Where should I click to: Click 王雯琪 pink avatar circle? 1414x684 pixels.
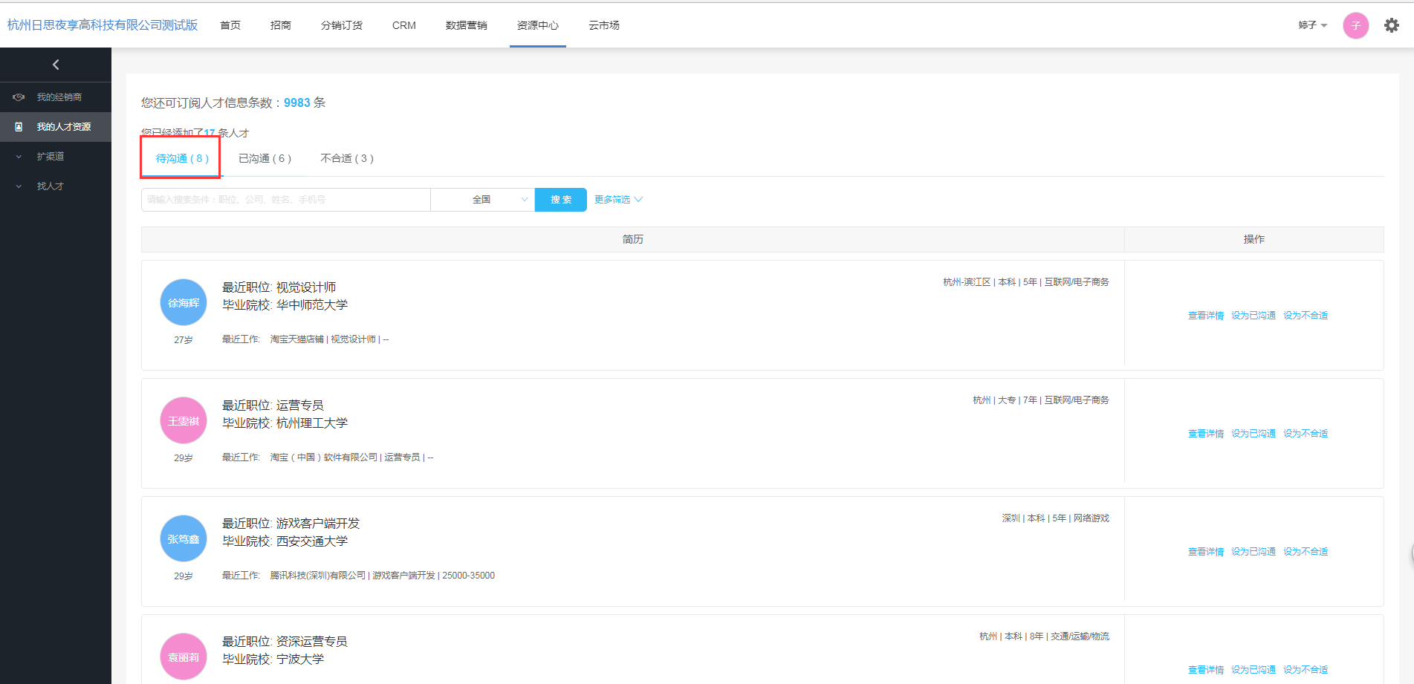point(184,420)
